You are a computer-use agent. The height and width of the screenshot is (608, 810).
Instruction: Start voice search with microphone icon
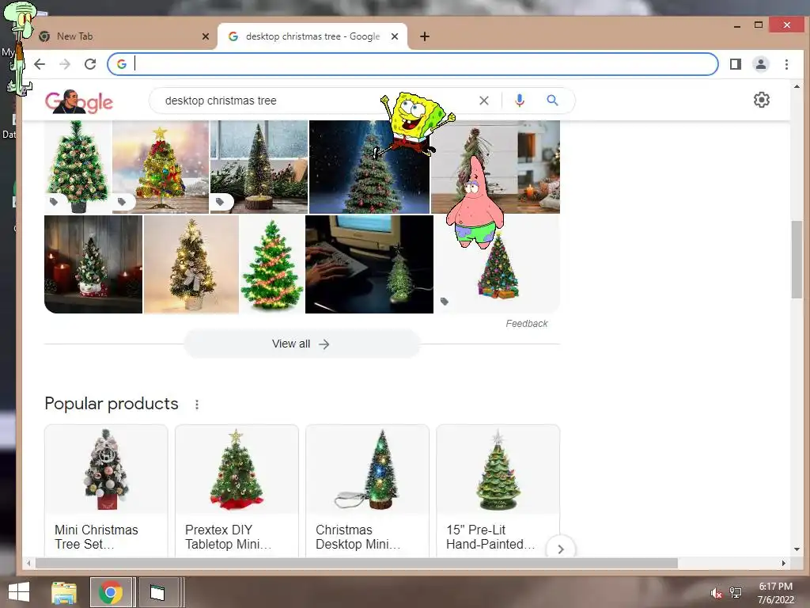coord(520,101)
